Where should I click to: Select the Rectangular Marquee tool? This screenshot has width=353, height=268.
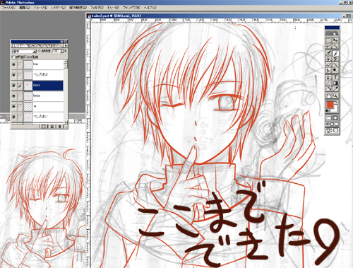pos(328,40)
